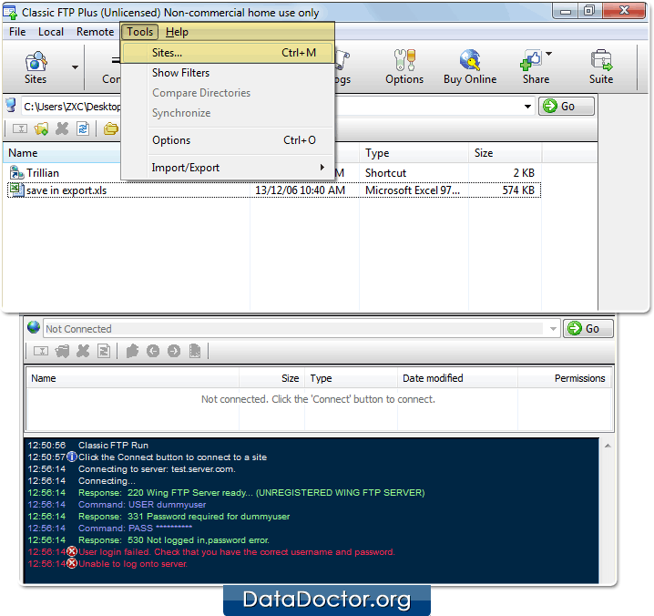Click the Excel icon of save in export.xls

point(16,190)
